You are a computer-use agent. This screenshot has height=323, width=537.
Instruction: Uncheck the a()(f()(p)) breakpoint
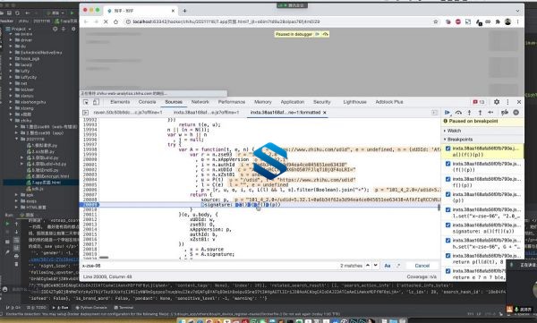(x=448, y=149)
